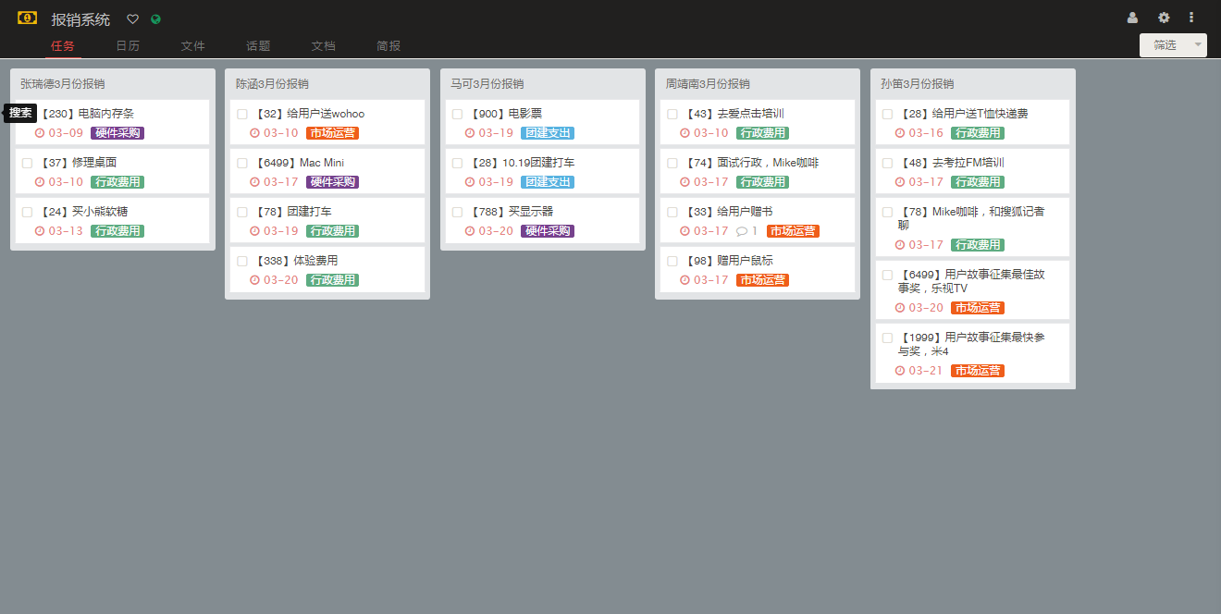Check the 买小熊软糖 task checkbox
This screenshot has width=1221, height=614.
[x=27, y=212]
